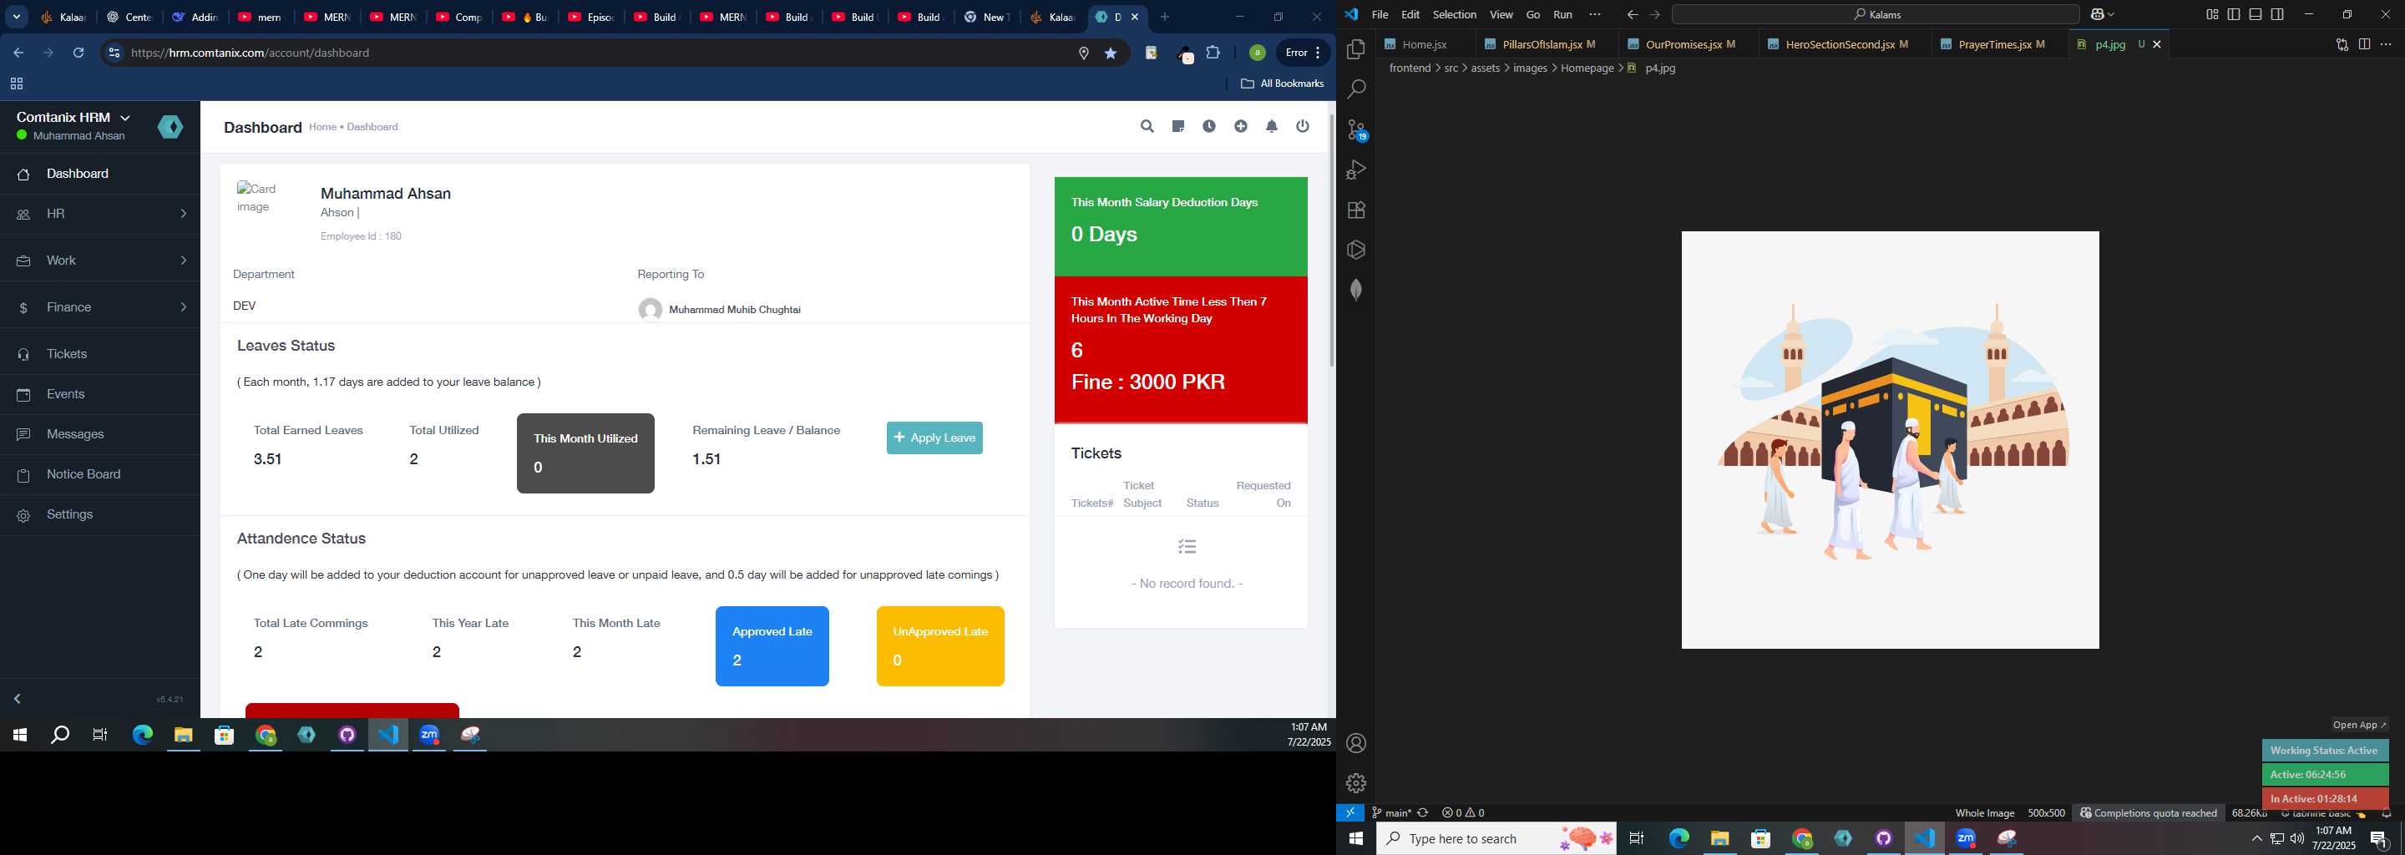Toggle Secondary Side Bar in VS Code

[2277, 15]
